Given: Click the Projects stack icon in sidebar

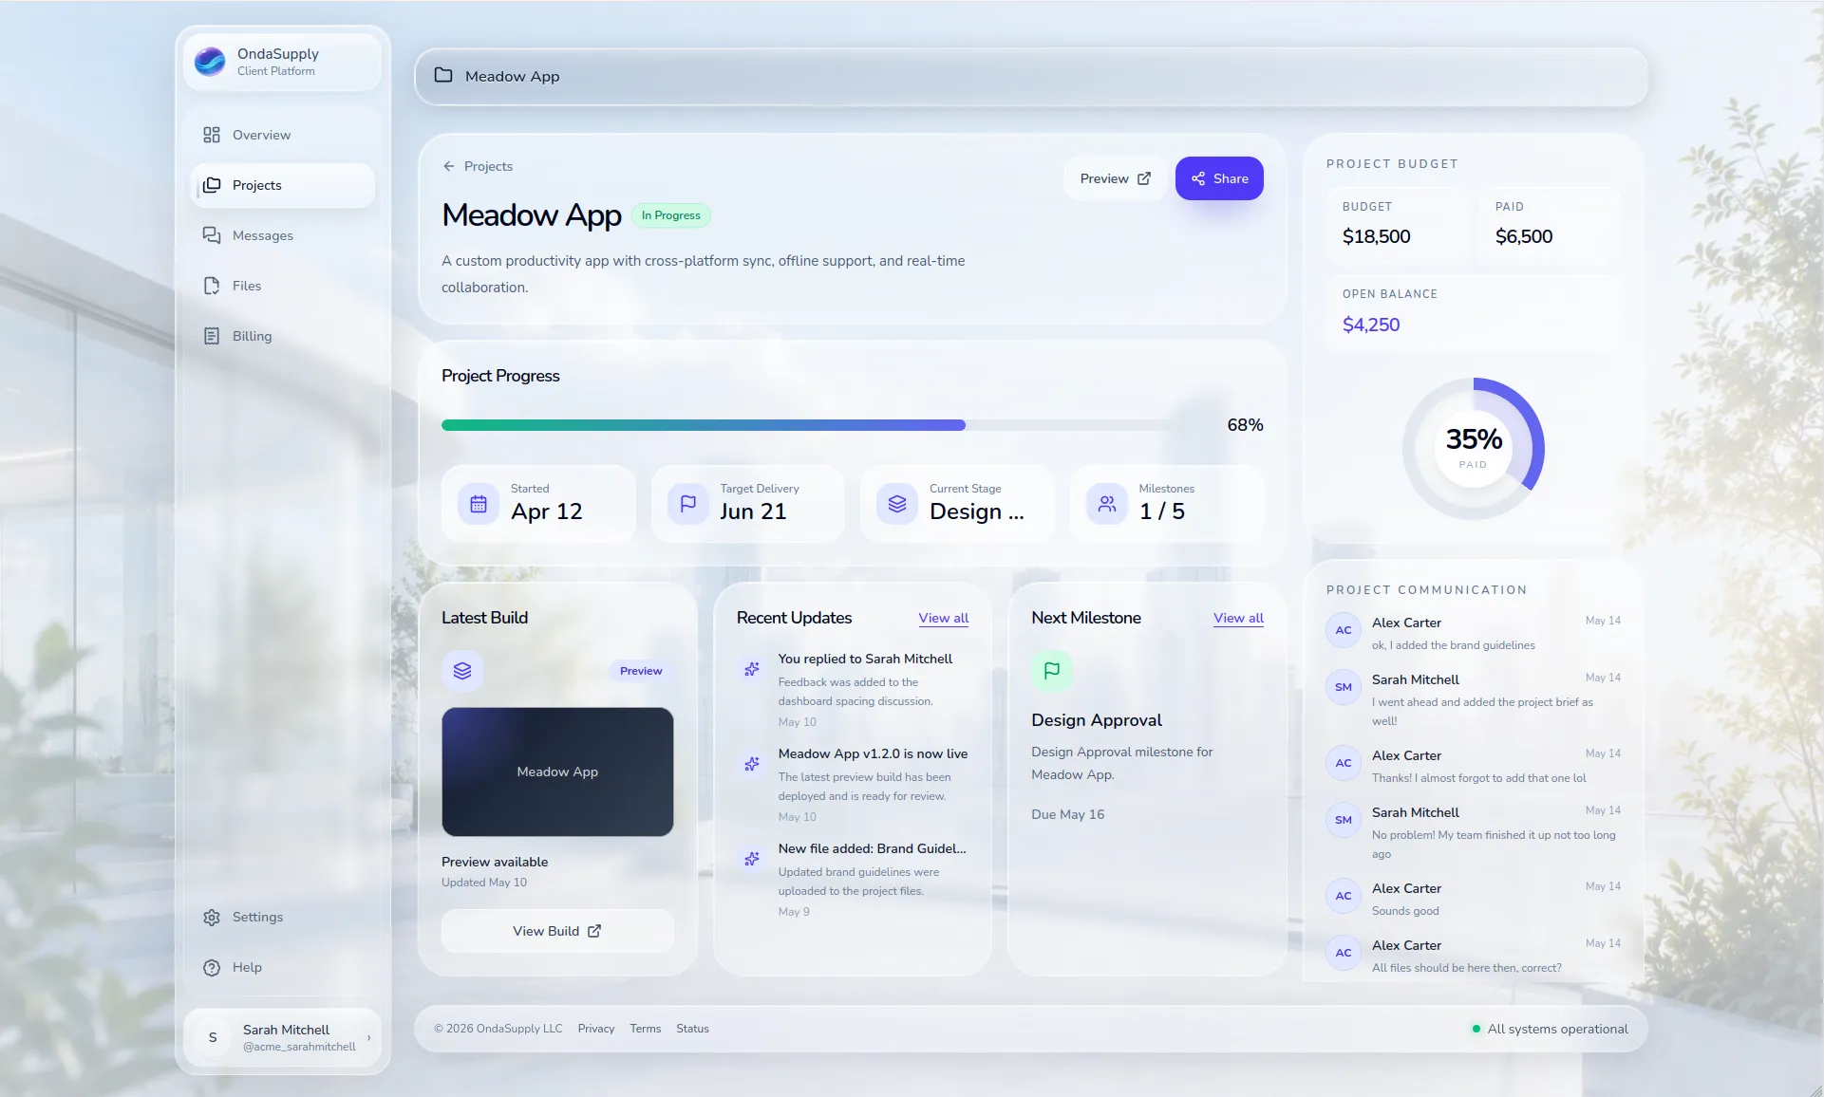Looking at the screenshot, I should (212, 185).
